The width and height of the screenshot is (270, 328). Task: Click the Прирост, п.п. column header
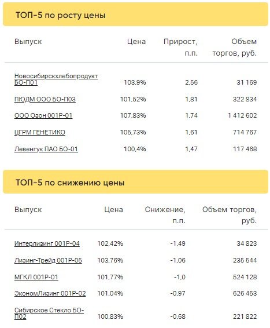point(180,48)
